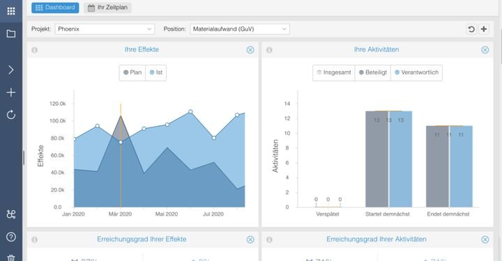This screenshot has width=502, height=261.
Task: Add a widget with the plus button
Action: coord(484,29)
